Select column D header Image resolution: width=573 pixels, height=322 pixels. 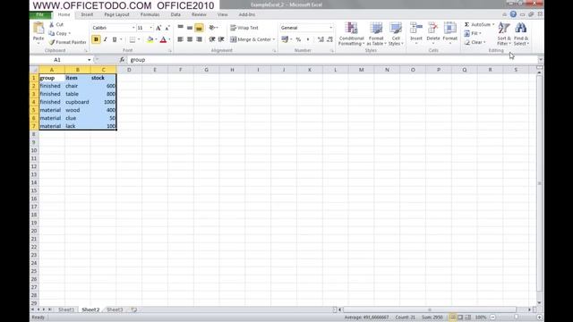click(129, 70)
